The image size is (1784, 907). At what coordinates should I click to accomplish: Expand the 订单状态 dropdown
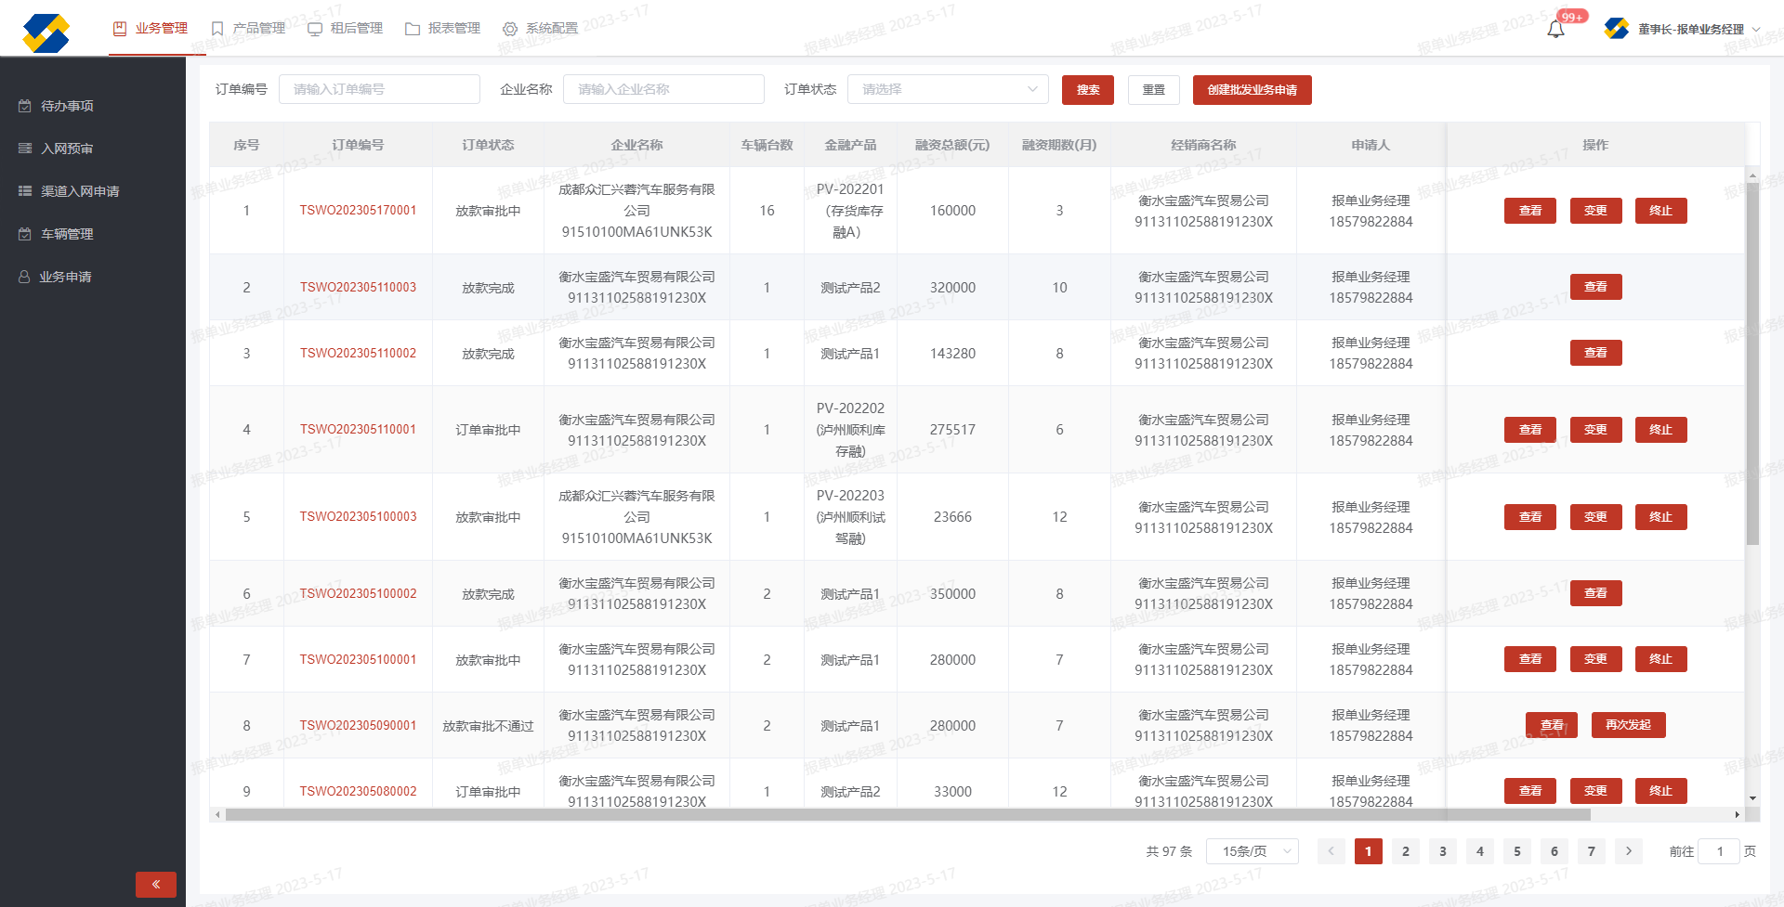click(x=948, y=89)
